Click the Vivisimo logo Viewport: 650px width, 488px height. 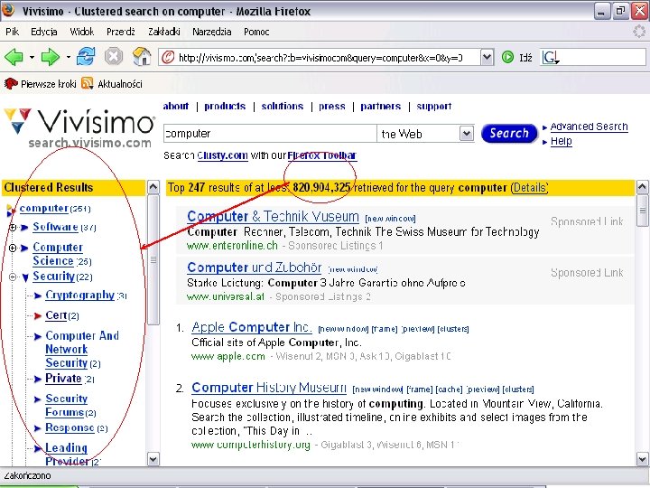tap(79, 127)
